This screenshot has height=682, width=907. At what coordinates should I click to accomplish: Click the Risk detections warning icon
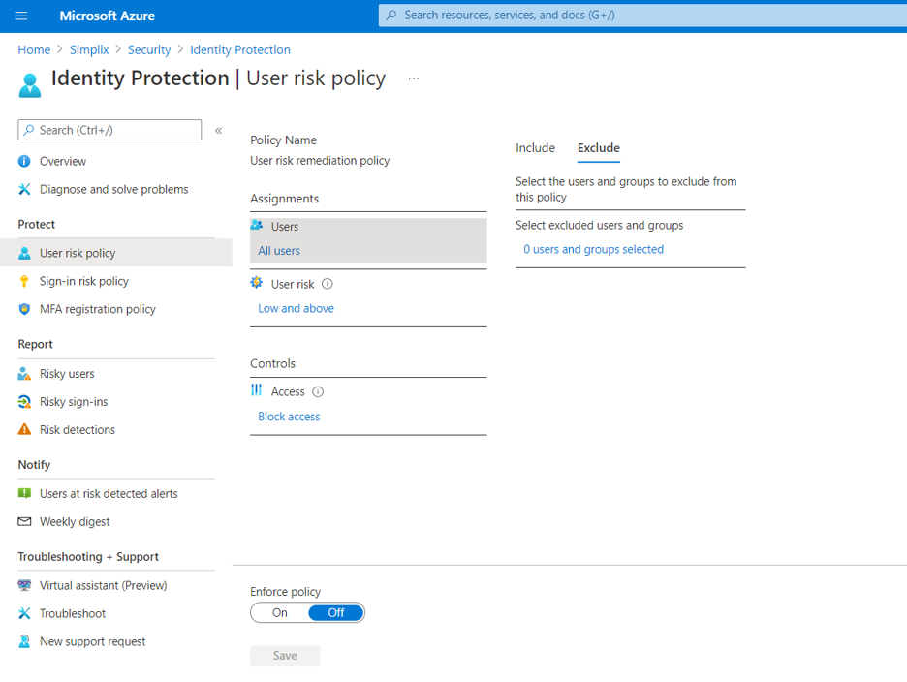(24, 429)
